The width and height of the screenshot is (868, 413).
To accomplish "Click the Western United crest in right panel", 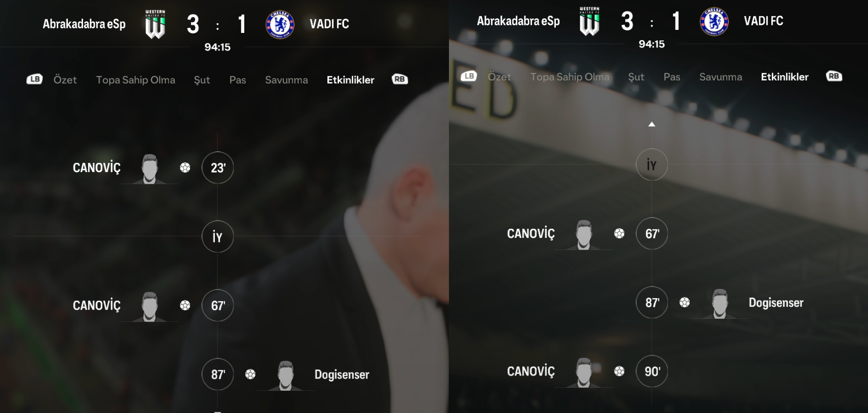I will click(589, 21).
